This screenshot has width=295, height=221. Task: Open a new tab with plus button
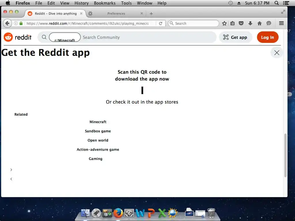tap(151, 14)
